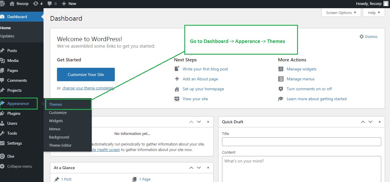Click the Dismiss X icon in welcome panel

pyautogui.click(x=362, y=37)
